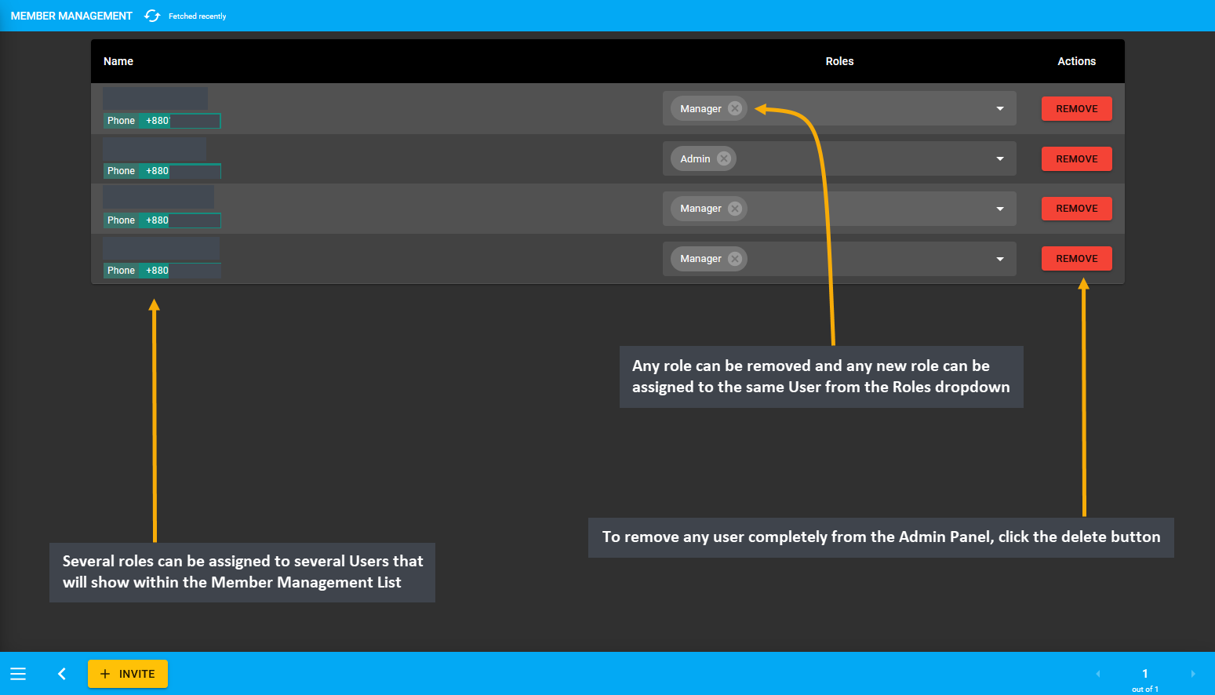Viewport: 1215px width, 695px height.
Task: Go back using the left chevron icon
Action: 62,674
